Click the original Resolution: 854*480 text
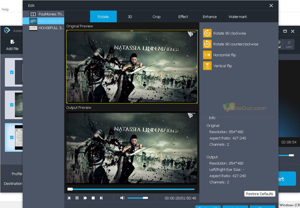Screen dimensions: 300x208 (226, 132)
